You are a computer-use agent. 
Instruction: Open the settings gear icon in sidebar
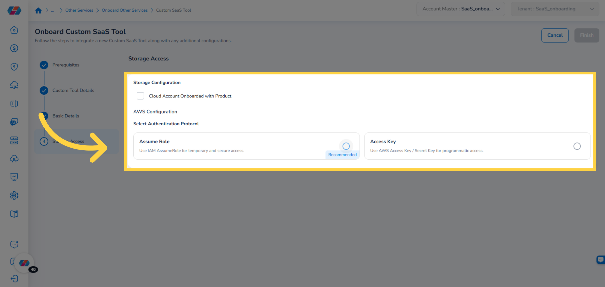click(x=14, y=195)
